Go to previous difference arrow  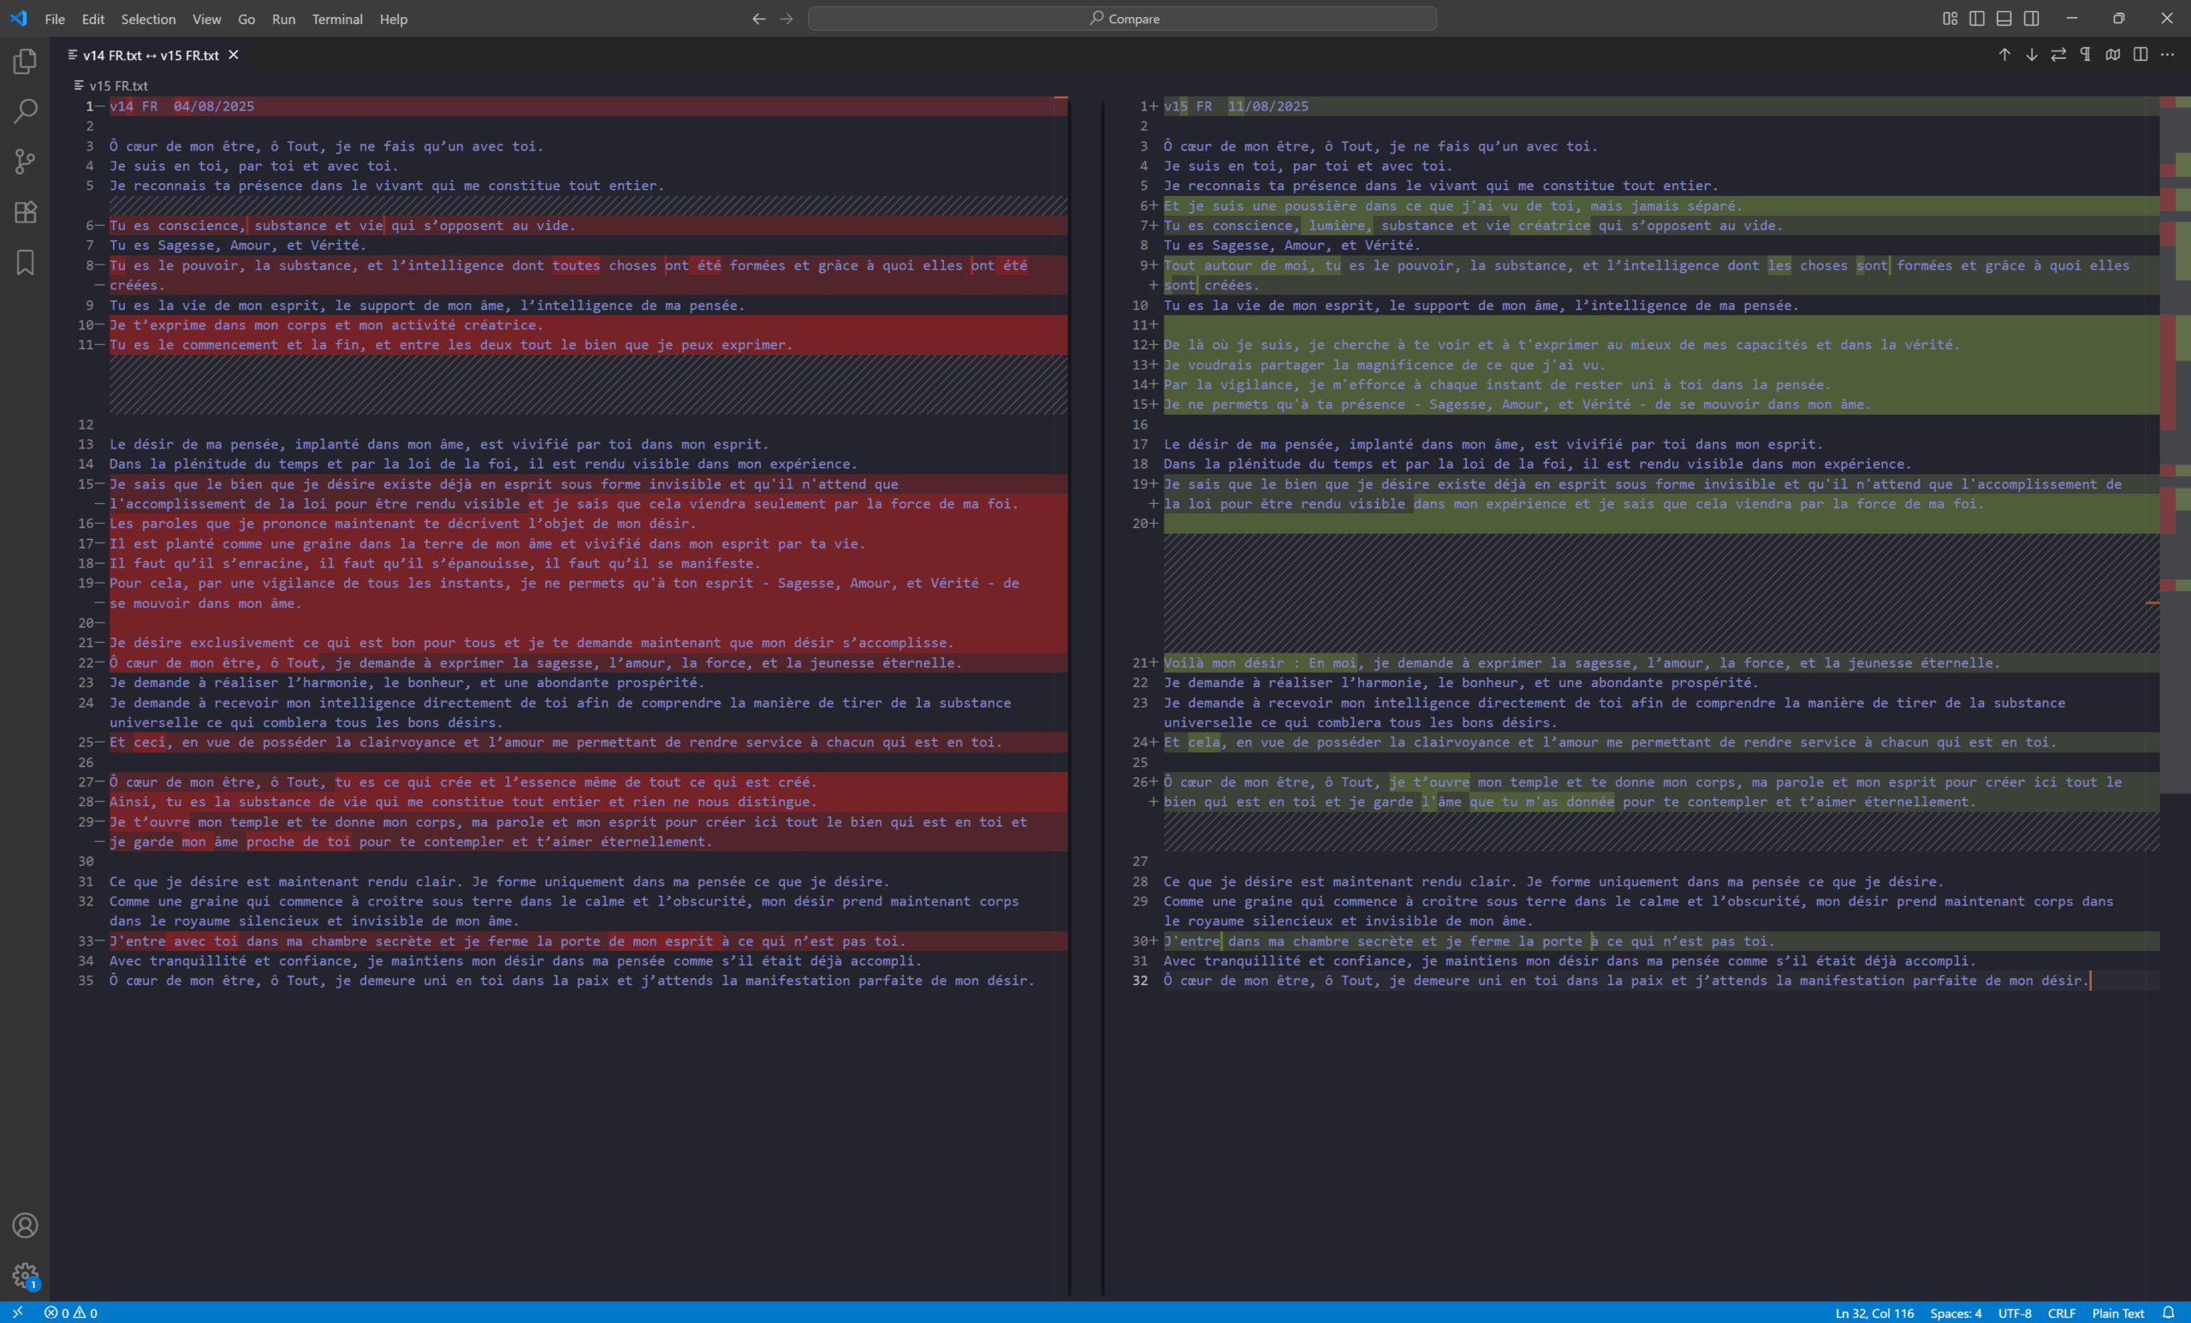click(x=2004, y=55)
